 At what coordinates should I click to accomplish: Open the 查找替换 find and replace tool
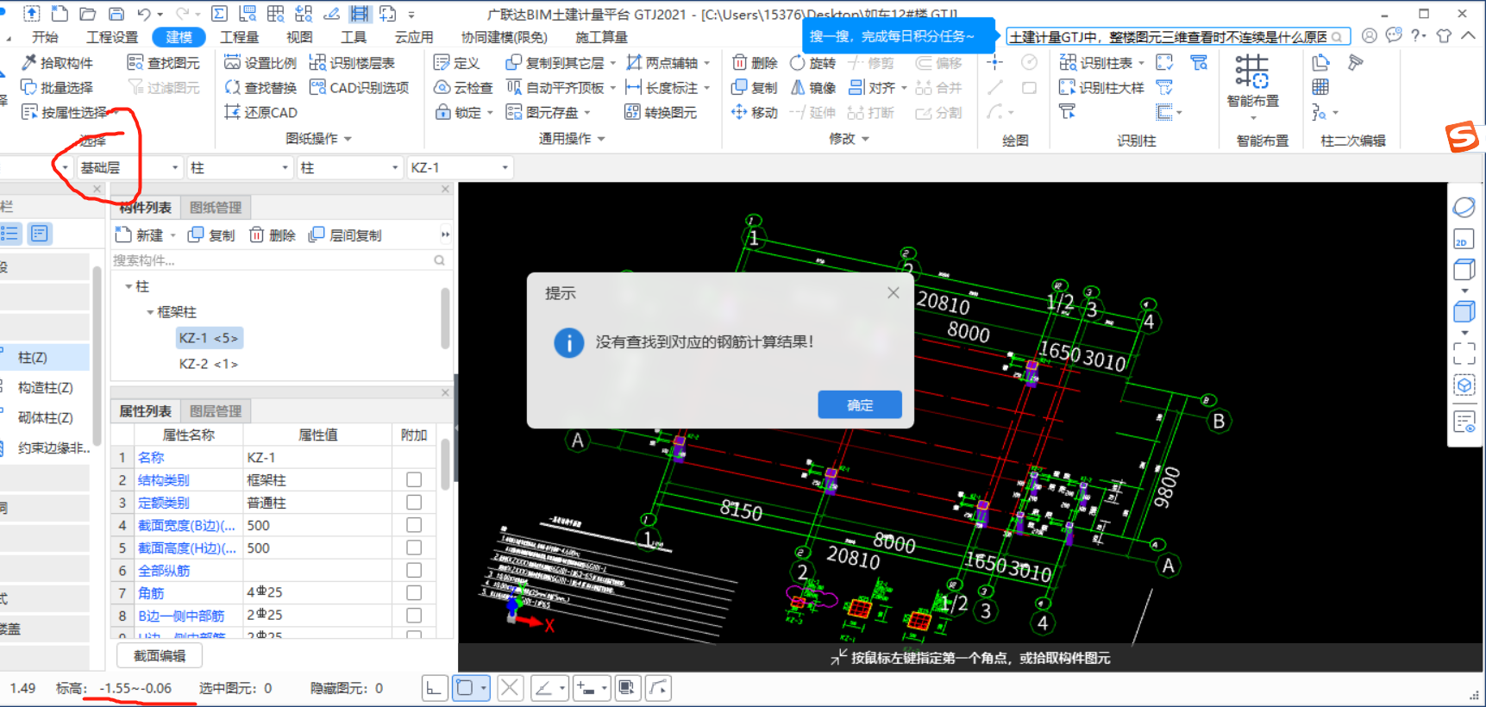(x=260, y=87)
